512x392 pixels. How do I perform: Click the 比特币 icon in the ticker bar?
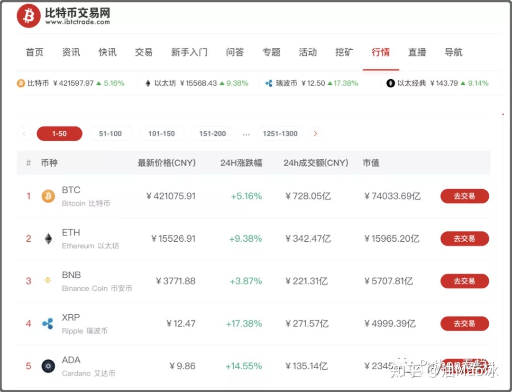coord(20,83)
